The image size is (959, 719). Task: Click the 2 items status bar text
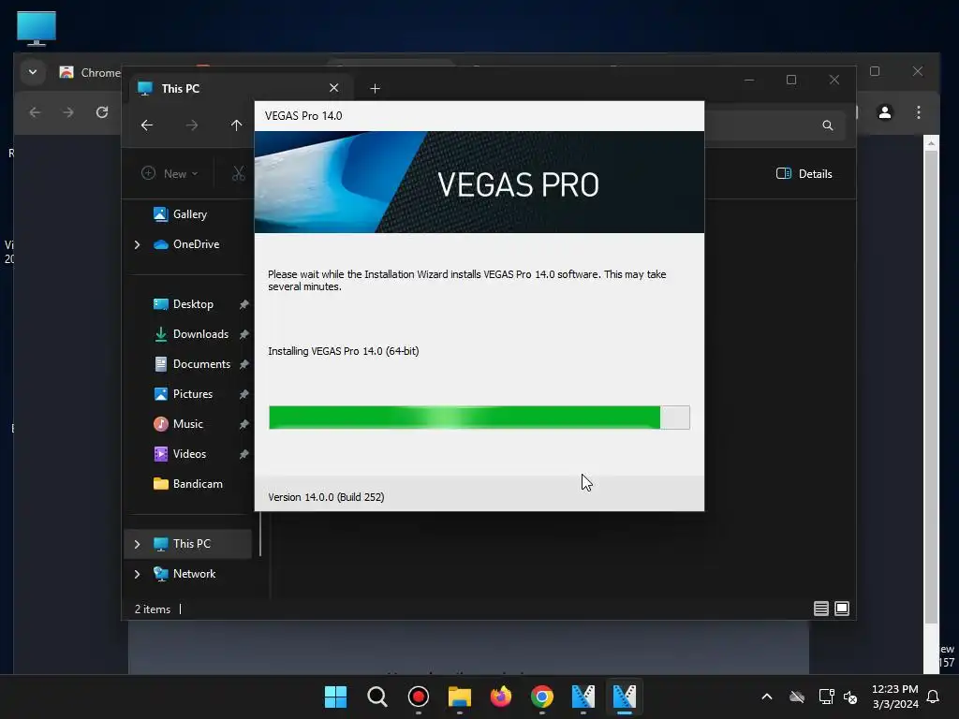pyautogui.click(x=153, y=609)
